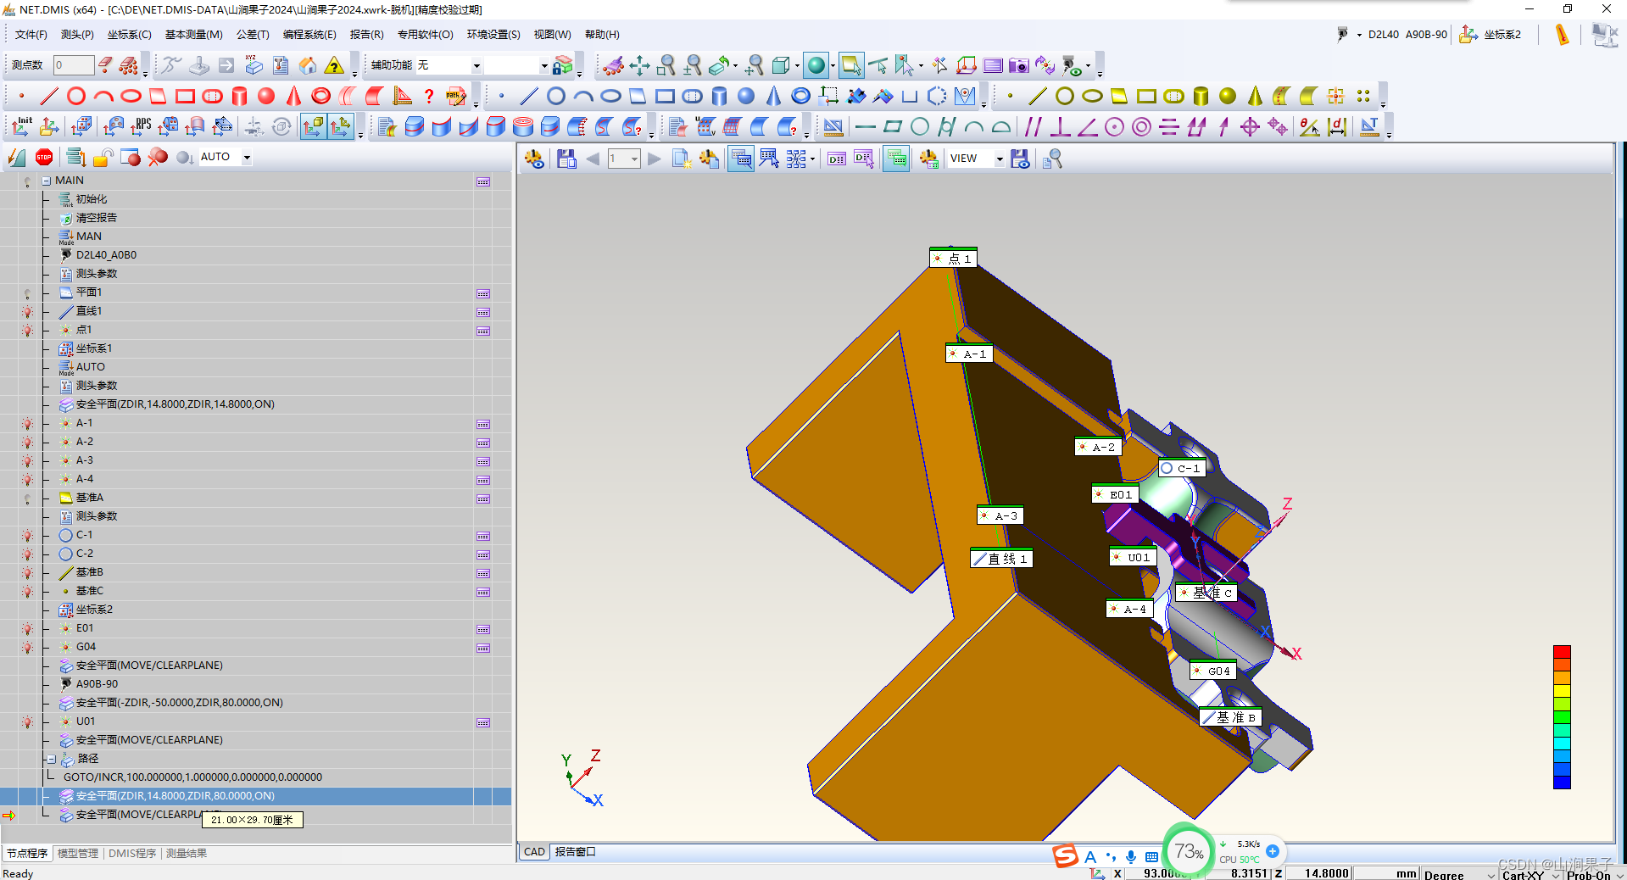Toggle the light bulb for U01 row
This screenshot has height=880, width=1627.
pyautogui.click(x=27, y=722)
